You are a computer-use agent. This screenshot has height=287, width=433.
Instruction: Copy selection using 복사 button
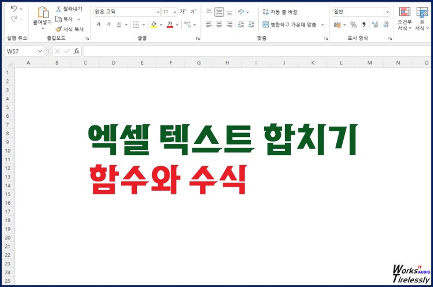(64, 19)
